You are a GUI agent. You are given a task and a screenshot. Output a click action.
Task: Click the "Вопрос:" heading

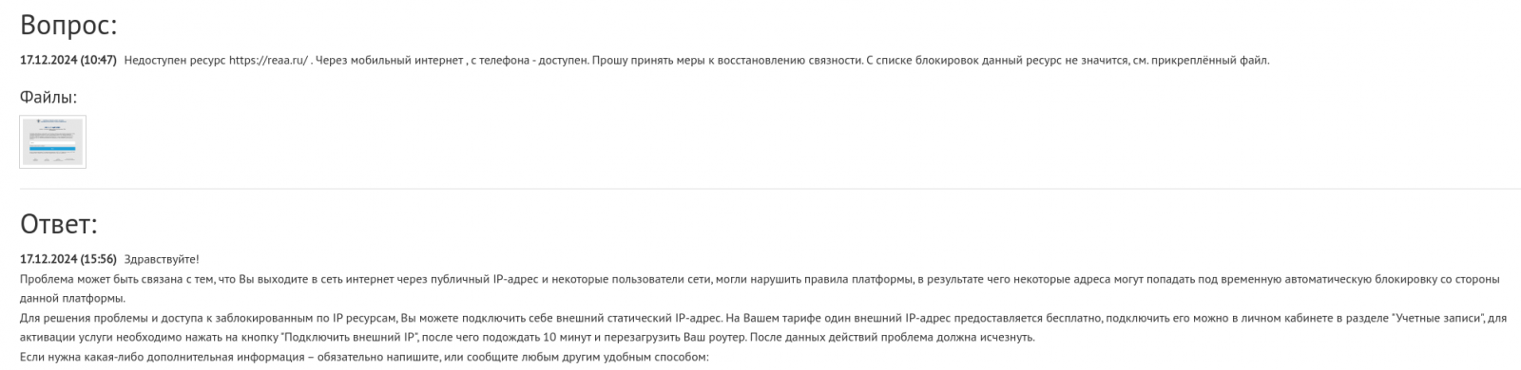click(68, 25)
